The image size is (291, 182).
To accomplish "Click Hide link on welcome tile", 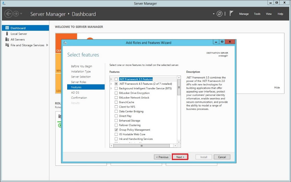I will [277, 87].
